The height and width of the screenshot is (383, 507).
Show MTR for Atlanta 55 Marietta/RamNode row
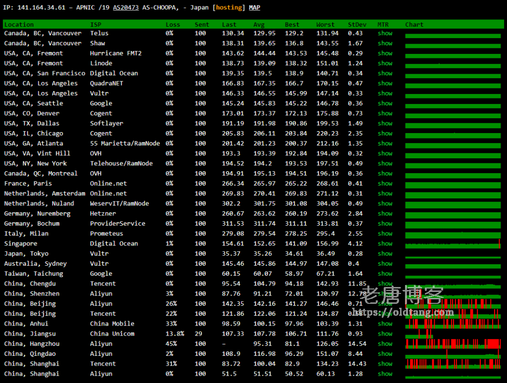pyautogui.click(x=385, y=144)
